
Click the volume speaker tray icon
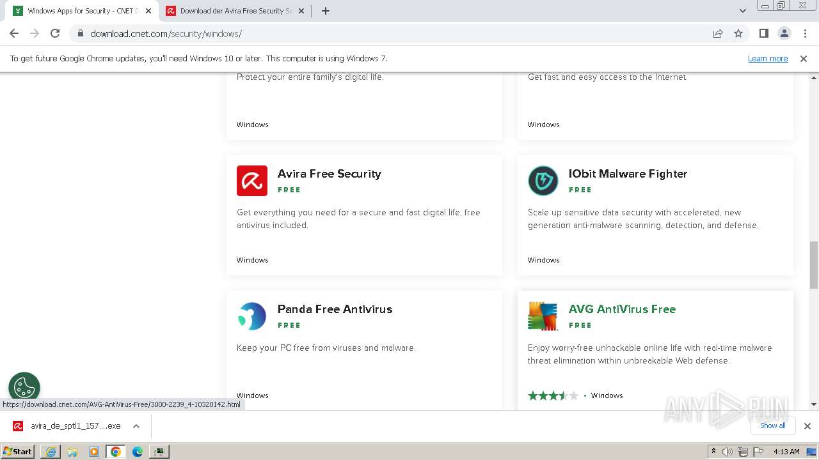tap(728, 452)
